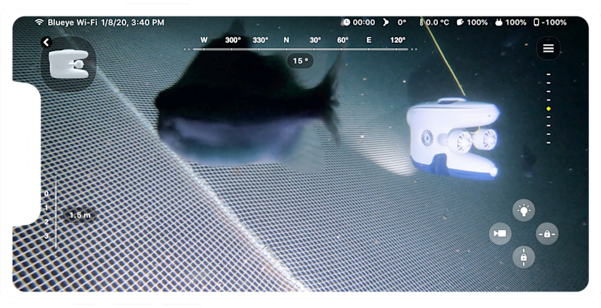
Task: Tap W on the compass bar
Action: click(204, 40)
